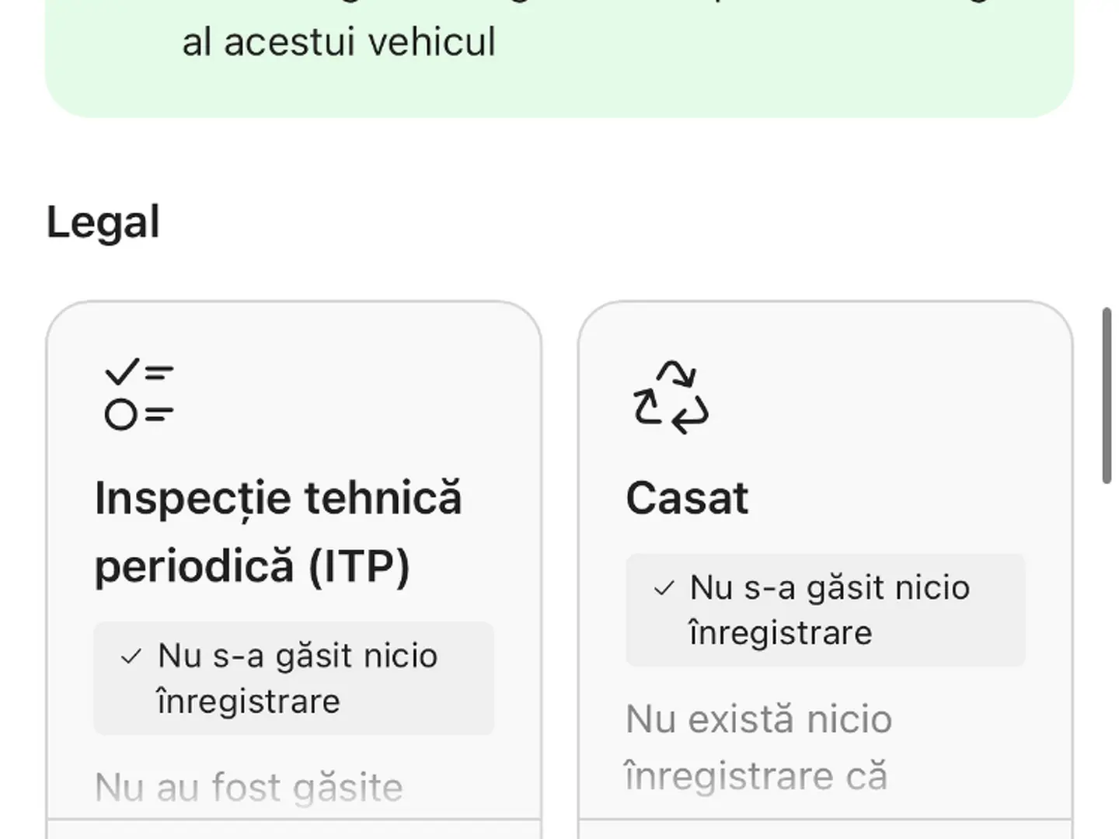The width and height of the screenshot is (1119, 839).
Task: Click the 'al acestui vehicul' banner text
Action: 339,42
